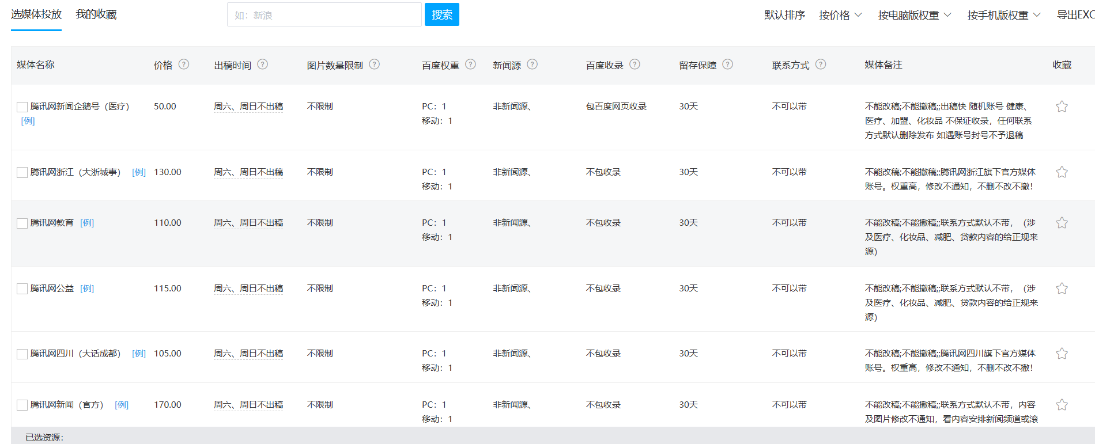
Task: Click help icon next to 价格 header
Action: [x=183, y=64]
